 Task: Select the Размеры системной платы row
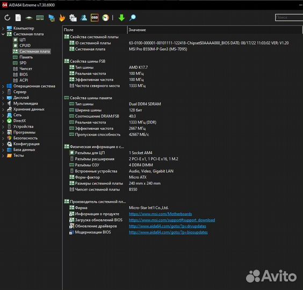pos(115,184)
